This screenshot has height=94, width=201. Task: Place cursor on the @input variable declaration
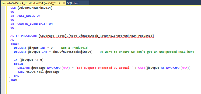point(33,48)
